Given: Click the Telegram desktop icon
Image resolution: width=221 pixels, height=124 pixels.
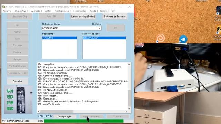Looking at the screenshot, I should pyautogui.click(x=183, y=39).
